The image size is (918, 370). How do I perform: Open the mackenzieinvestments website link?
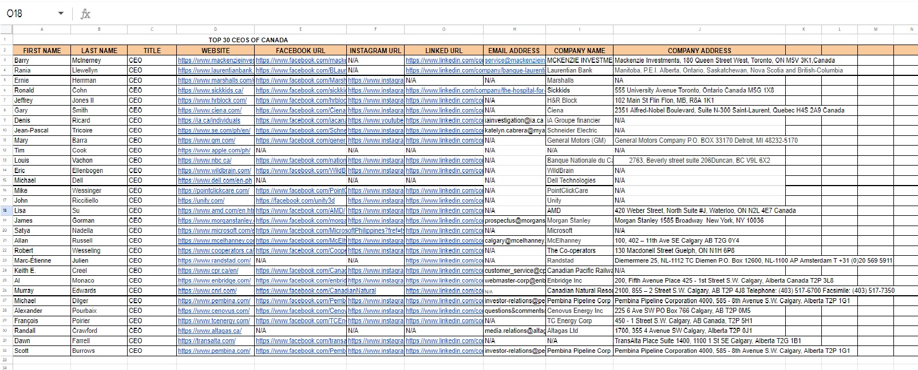click(216, 61)
